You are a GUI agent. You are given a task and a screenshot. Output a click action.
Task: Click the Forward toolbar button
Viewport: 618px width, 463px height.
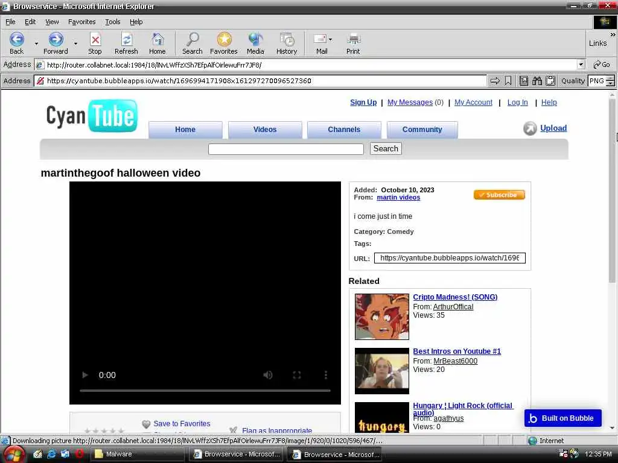tap(56, 43)
